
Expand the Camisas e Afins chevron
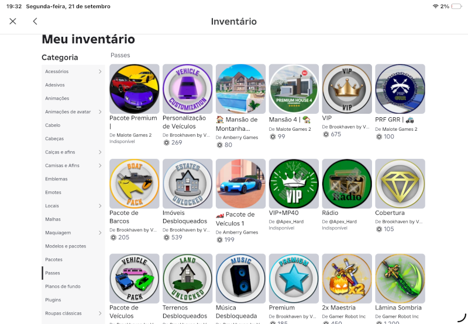coord(100,166)
